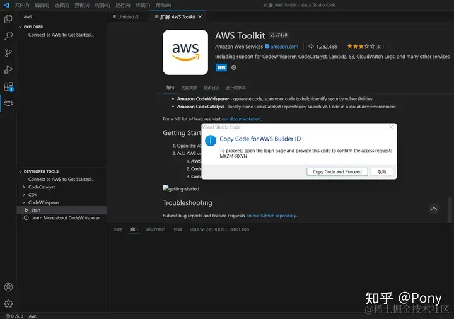454x319 pixels.
Task: Close the AWS Toolkit extension tab
Action: tap(200, 17)
